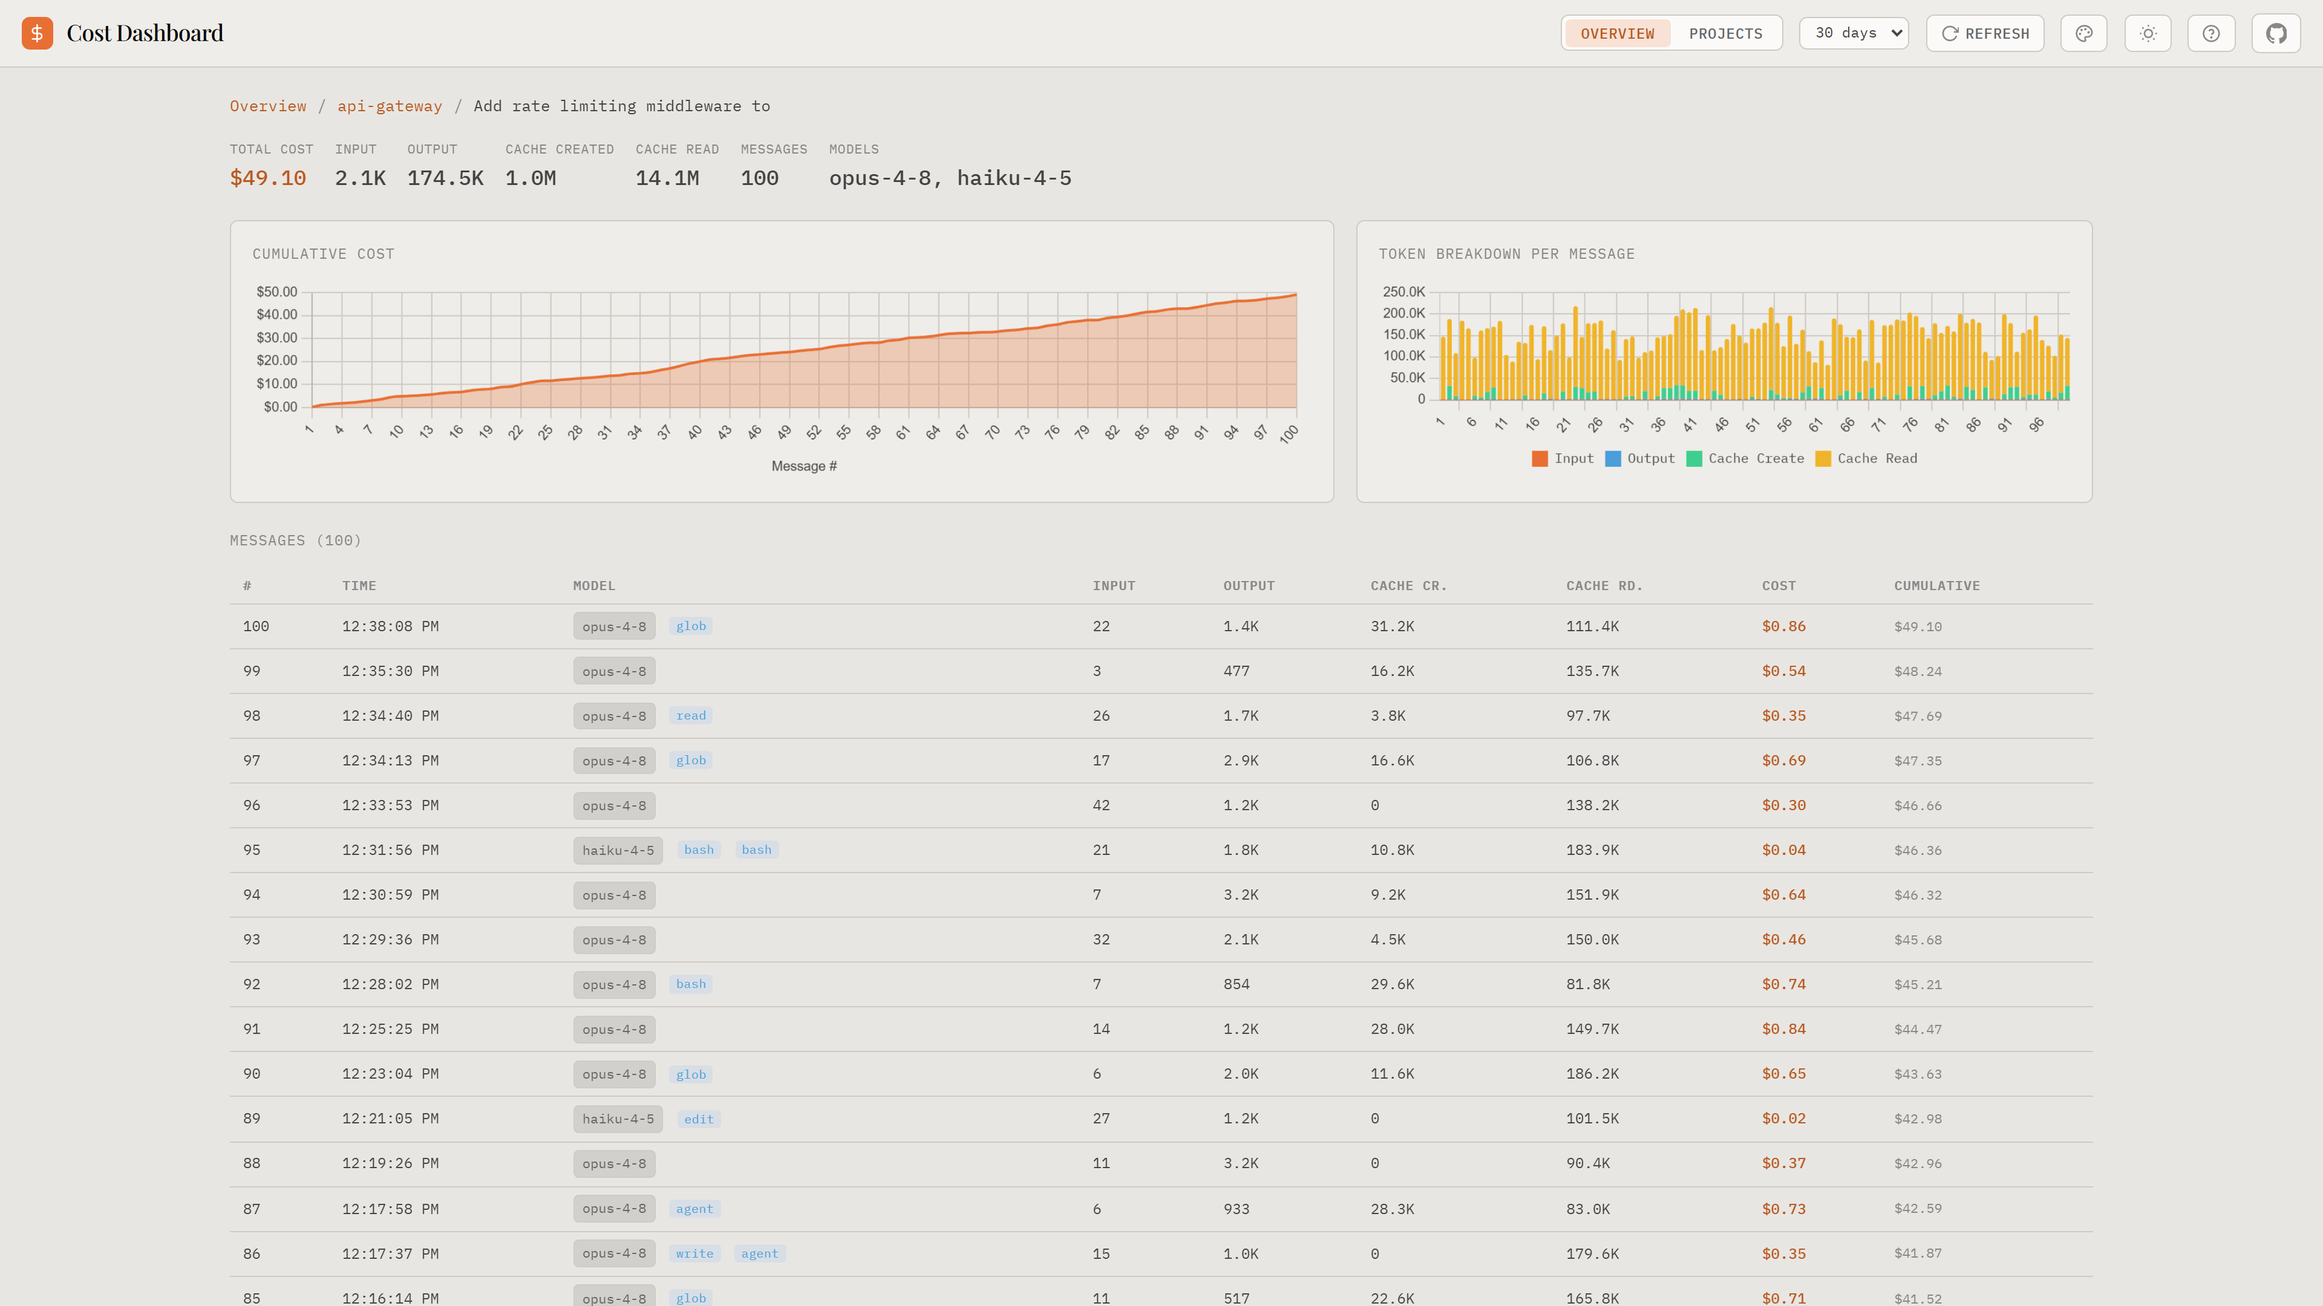Click the agent tag on message 87
2323x1306 pixels.
pyautogui.click(x=694, y=1209)
